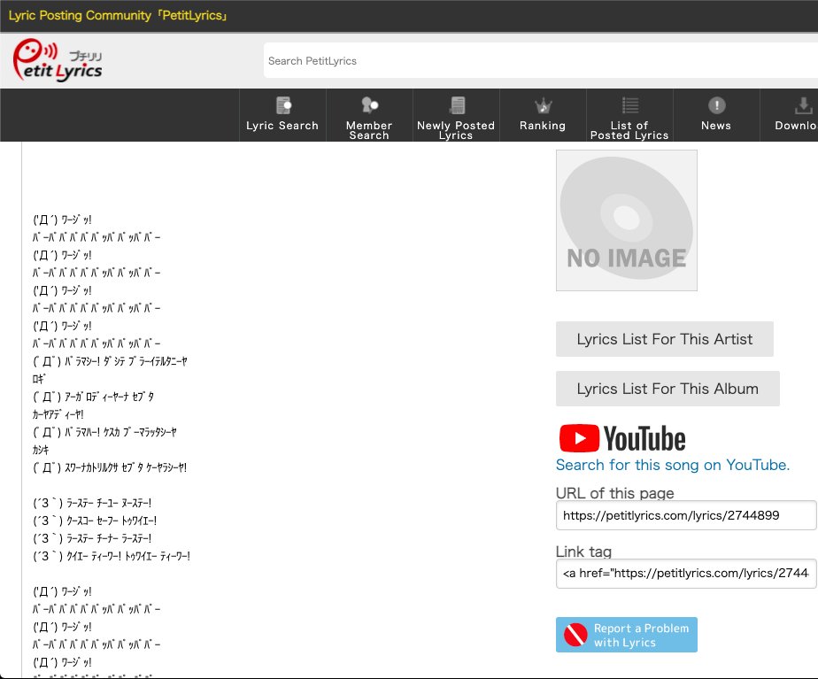Open Lyrics List For This Album
Image resolution: width=818 pixels, height=679 pixels.
[668, 389]
